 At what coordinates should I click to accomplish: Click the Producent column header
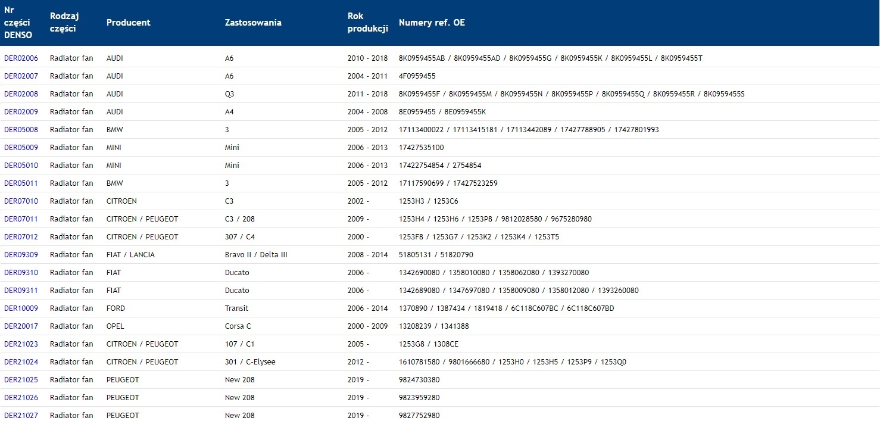click(128, 23)
